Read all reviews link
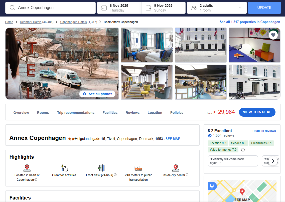The height and width of the screenshot is (202, 285). 264,131
